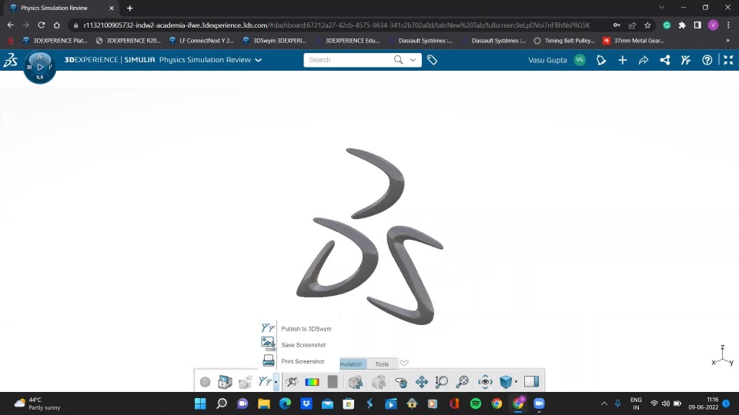Viewport: 739px width, 415px height.
Task: Open the 3DEXPERIENCE Plat... bookmark
Action: point(55,41)
